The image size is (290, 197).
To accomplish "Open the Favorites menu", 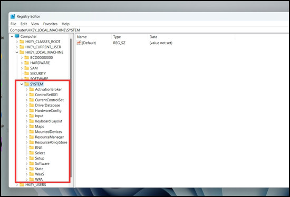I will pos(50,24).
